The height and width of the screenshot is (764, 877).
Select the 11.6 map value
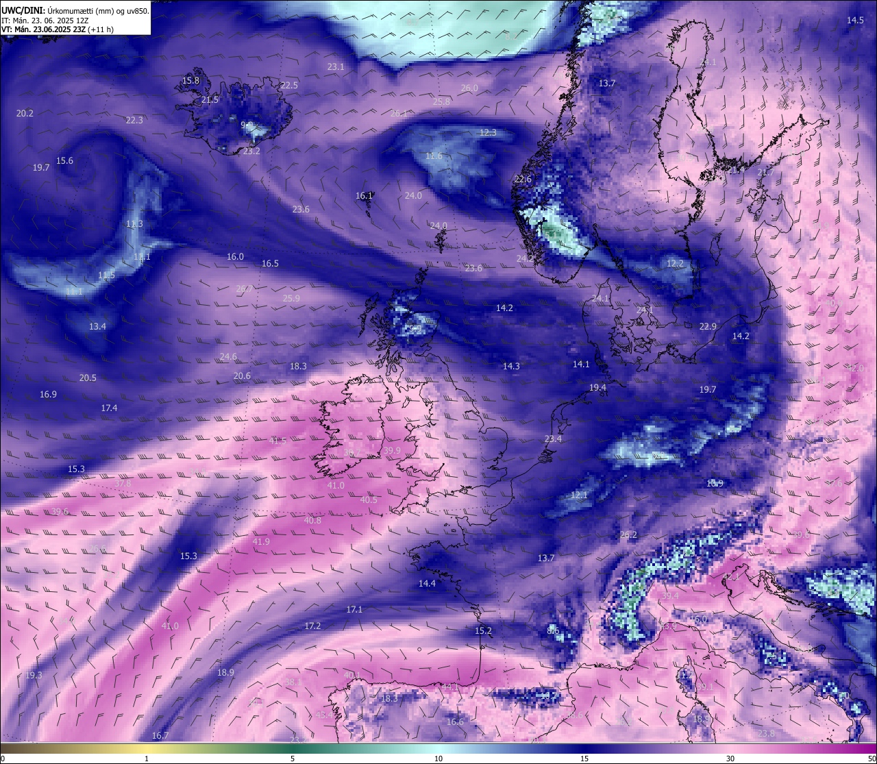[434, 156]
